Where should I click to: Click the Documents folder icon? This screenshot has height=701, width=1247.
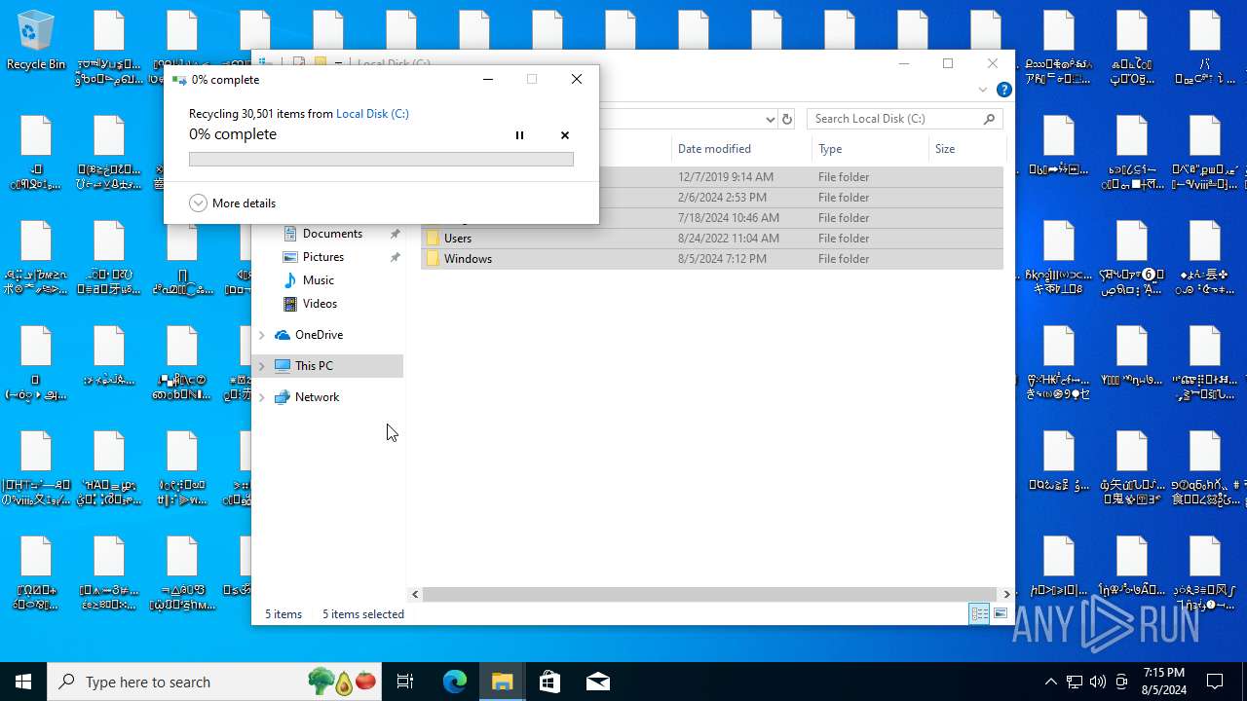click(289, 234)
